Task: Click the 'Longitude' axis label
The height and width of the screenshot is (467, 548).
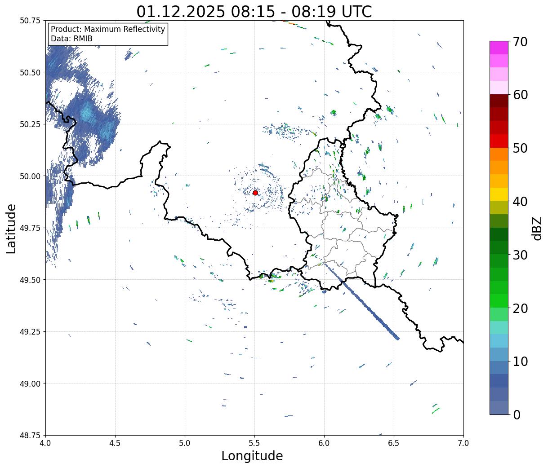Action: click(252, 456)
